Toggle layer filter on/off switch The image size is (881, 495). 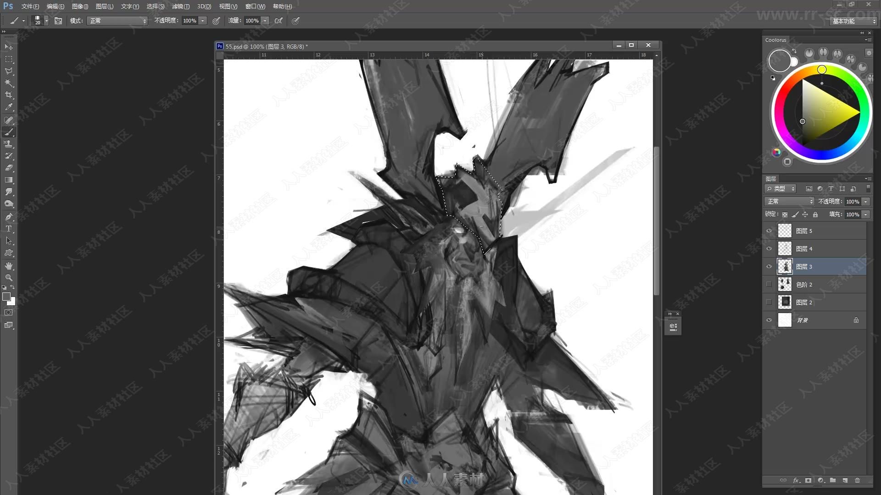868,188
